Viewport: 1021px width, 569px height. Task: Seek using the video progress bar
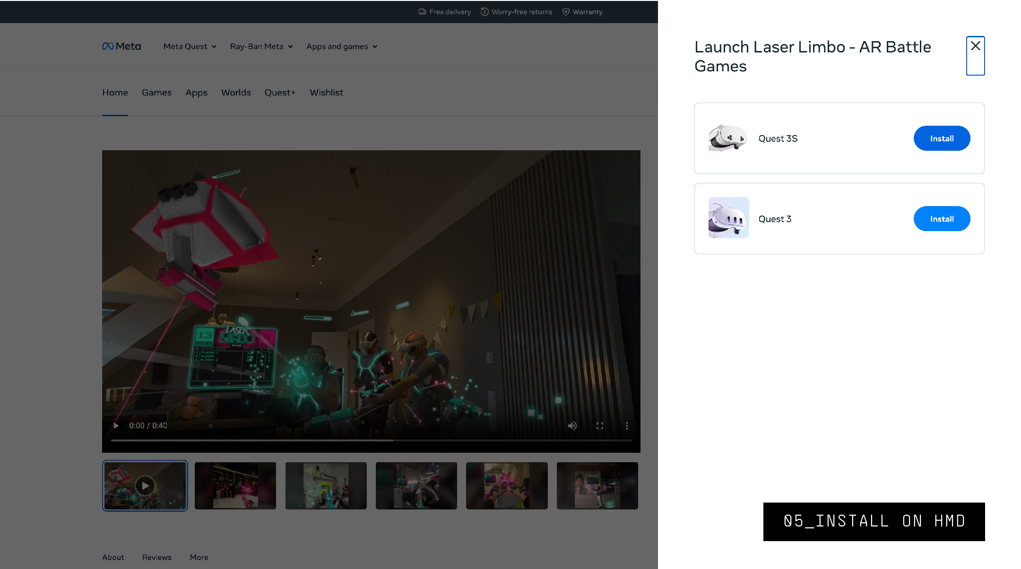tap(371, 440)
